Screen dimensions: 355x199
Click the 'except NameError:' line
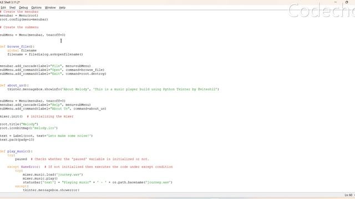click(x=90, y=167)
